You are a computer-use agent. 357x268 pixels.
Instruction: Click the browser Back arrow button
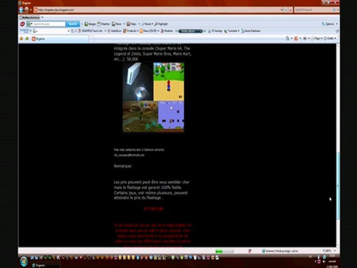click(x=21, y=10)
